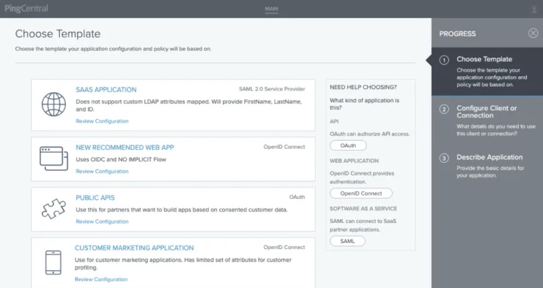The height and width of the screenshot is (288, 543).
Task: Select the step 1 circle icon
Action: tap(444, 60)
